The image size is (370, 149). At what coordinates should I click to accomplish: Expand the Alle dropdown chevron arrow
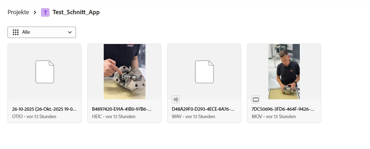click(x=70, y=32)
